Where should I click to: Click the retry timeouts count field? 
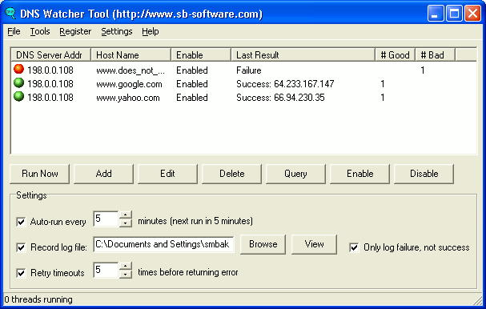click(x=106, y=270)
